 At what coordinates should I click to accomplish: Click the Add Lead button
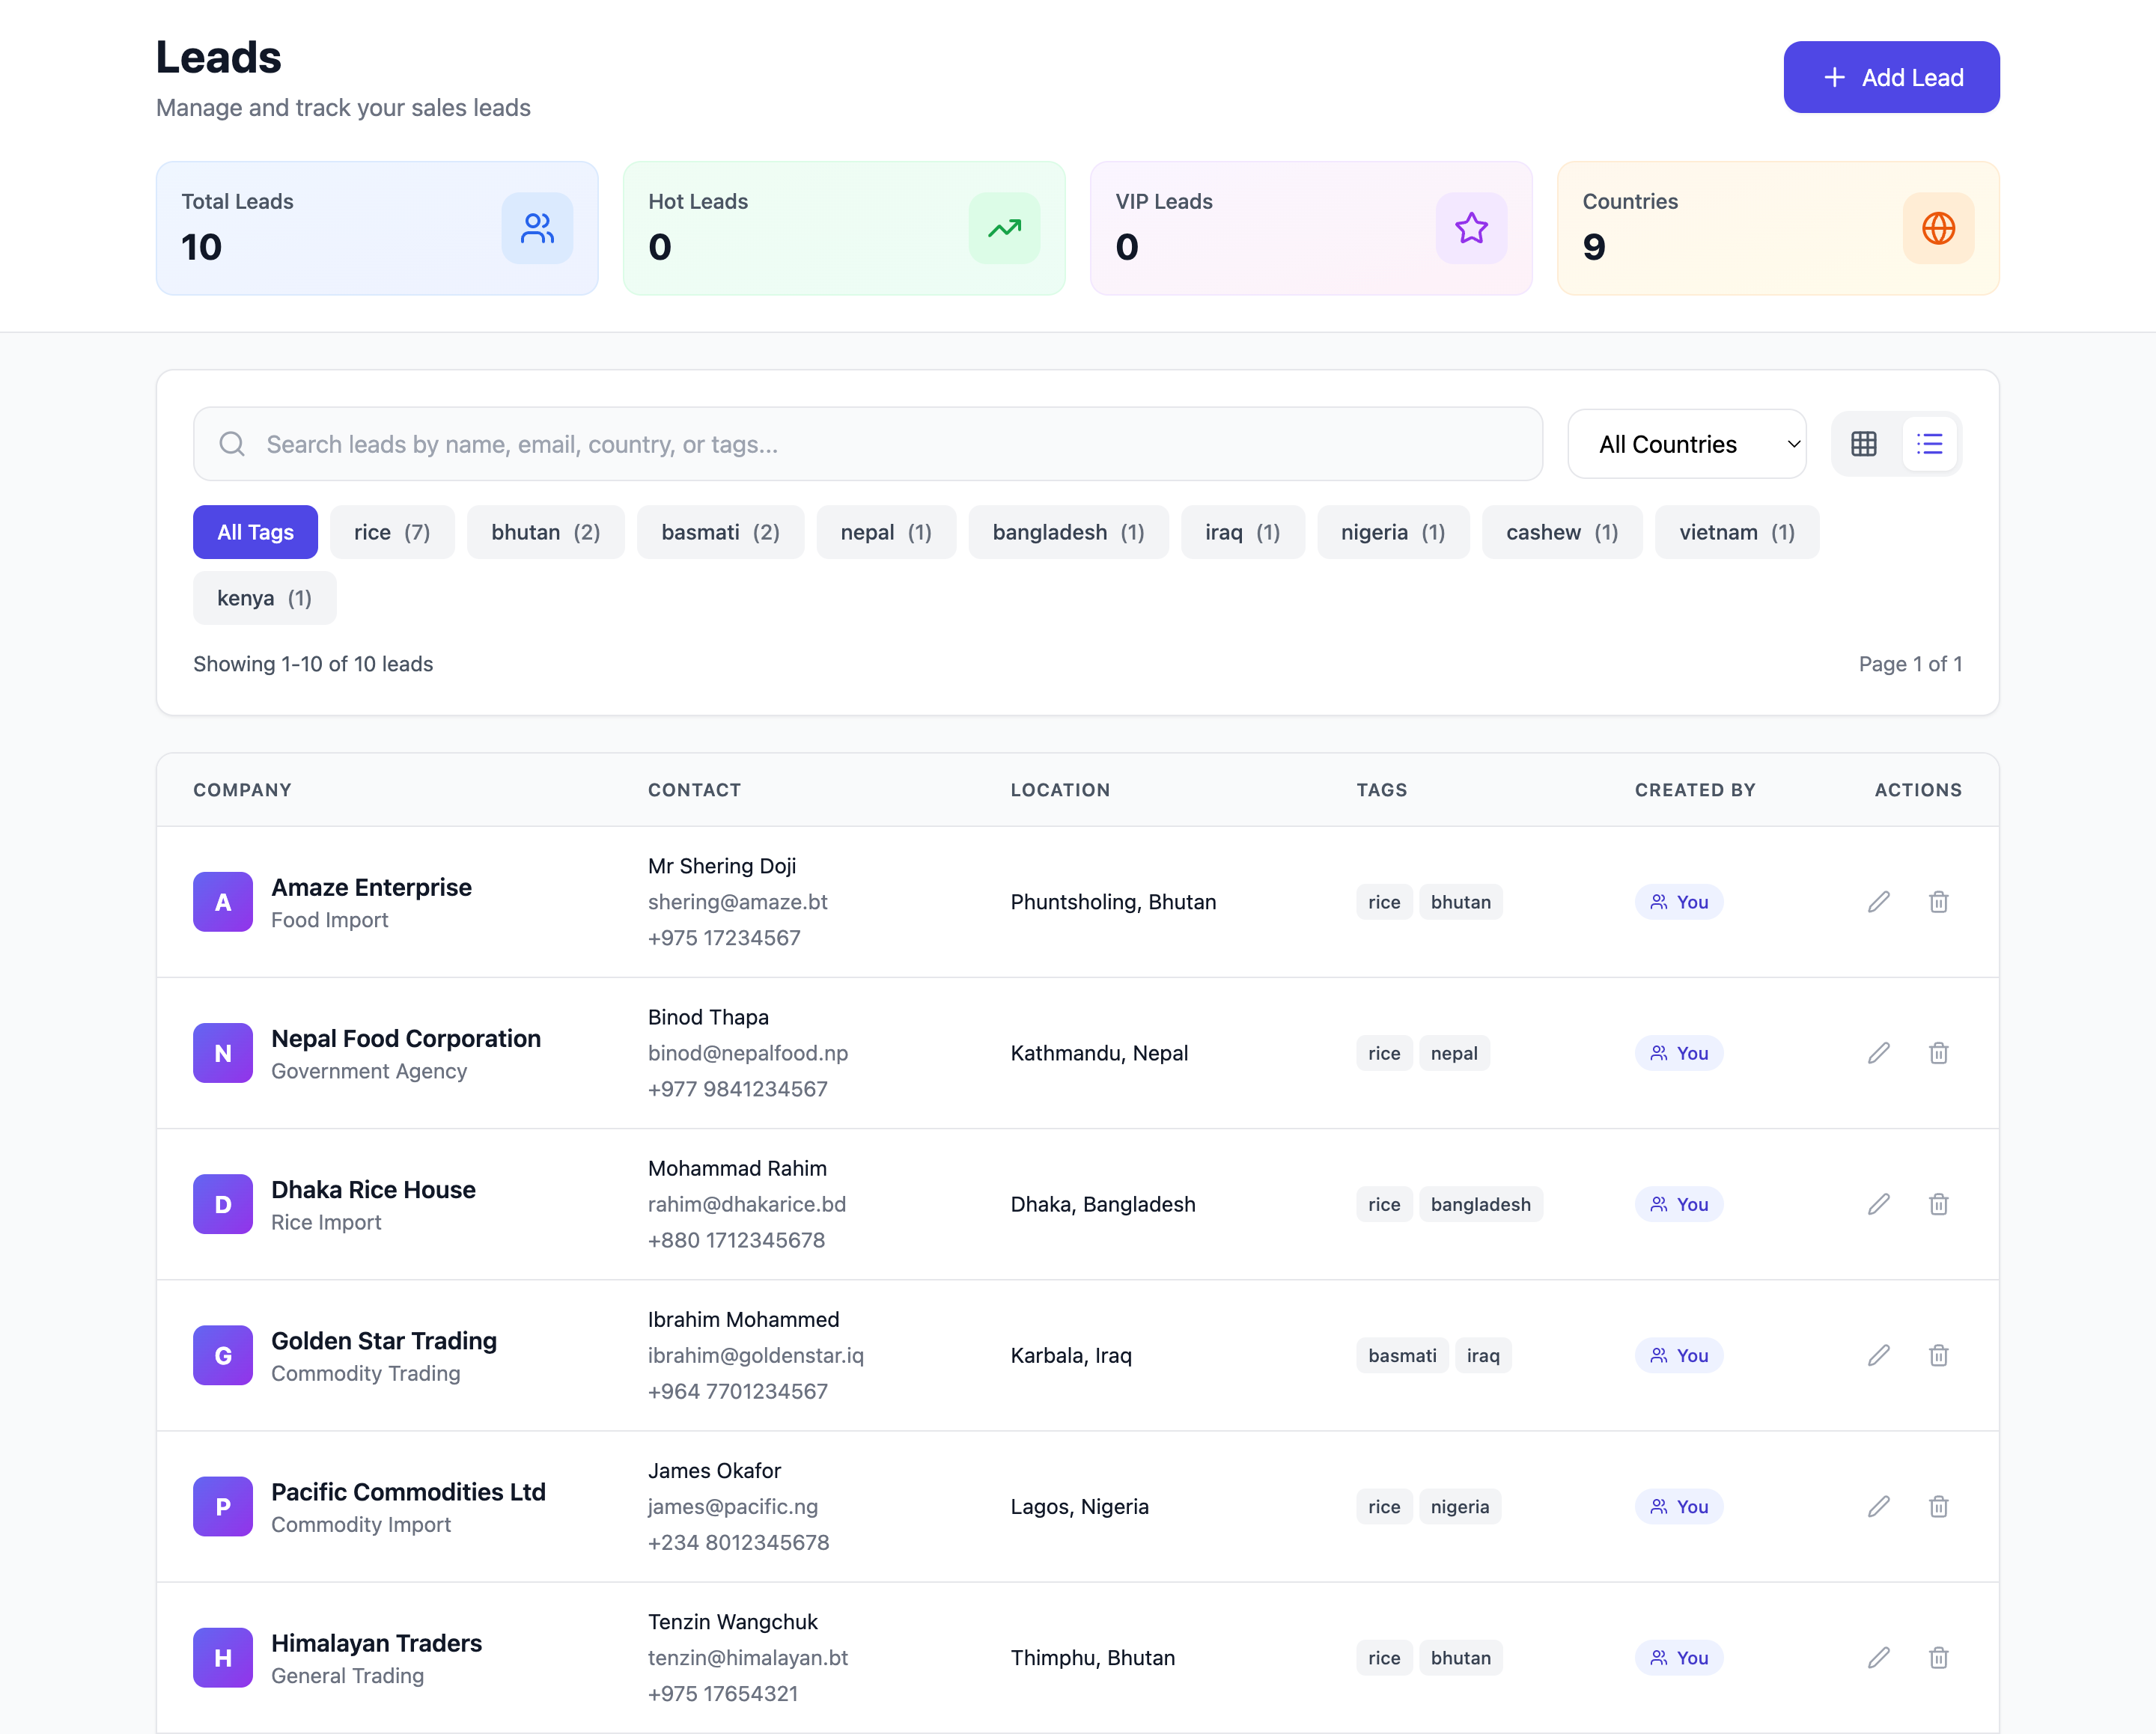1890,76
